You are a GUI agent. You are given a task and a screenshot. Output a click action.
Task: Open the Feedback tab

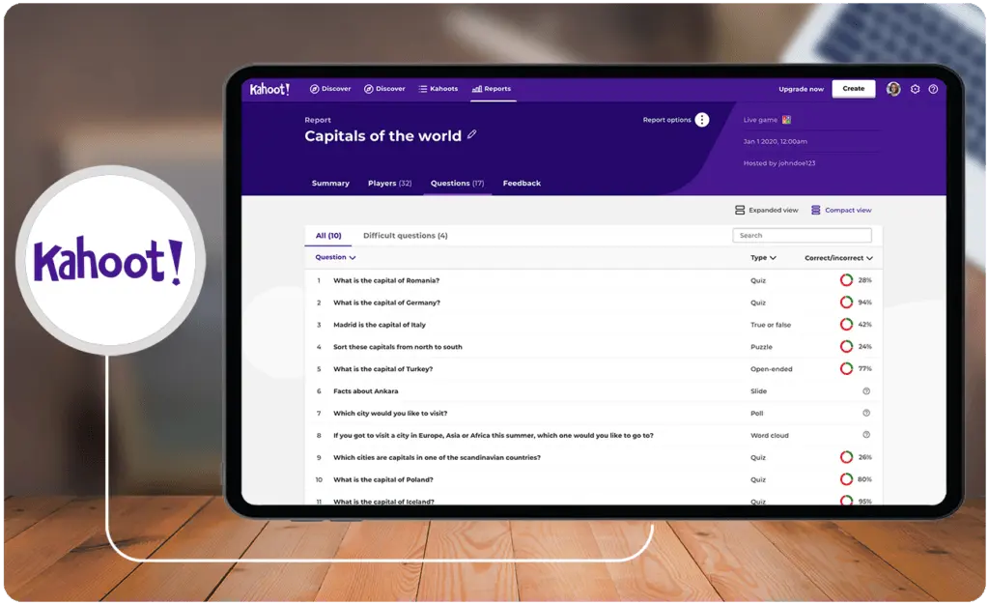(522, 184)
